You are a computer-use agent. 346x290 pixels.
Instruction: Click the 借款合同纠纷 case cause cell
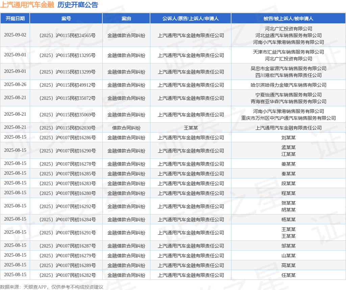tap(126, 128)
